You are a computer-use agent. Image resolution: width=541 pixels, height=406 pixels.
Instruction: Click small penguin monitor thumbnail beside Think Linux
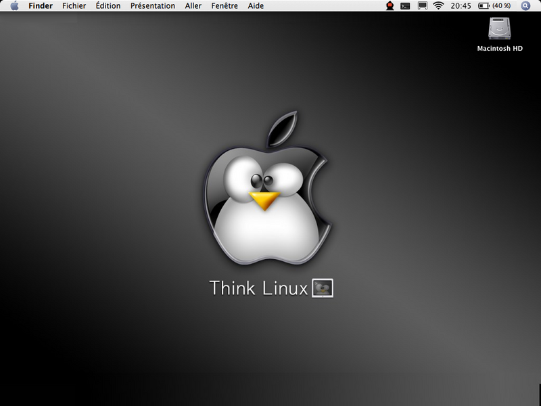point(323,288)
